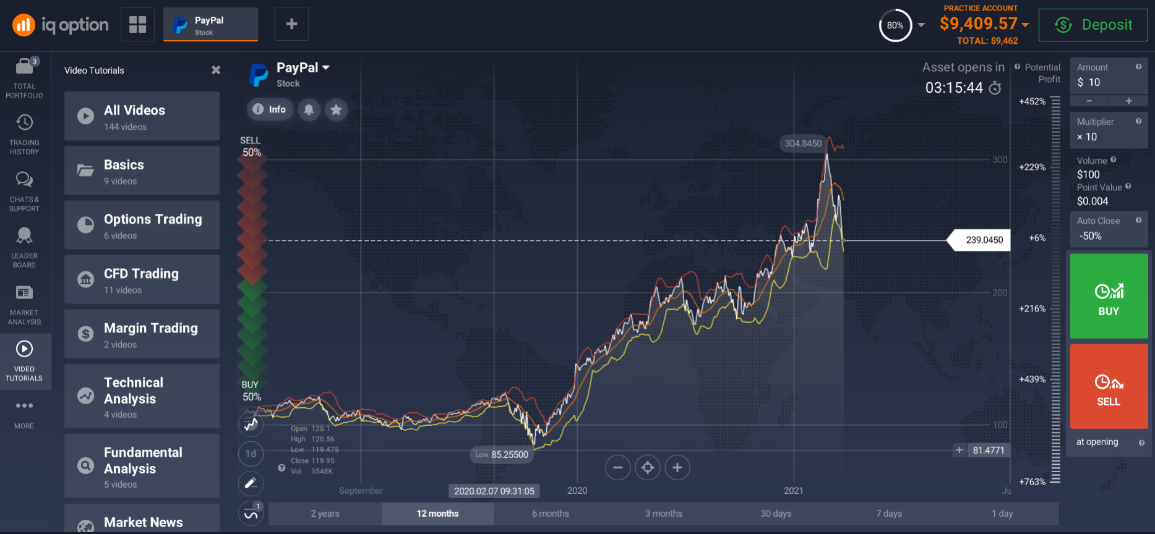The width and height of the screenshot is (1155, 534).
Task: Open Fundamental Analysis videos
Action: [142, 466]
